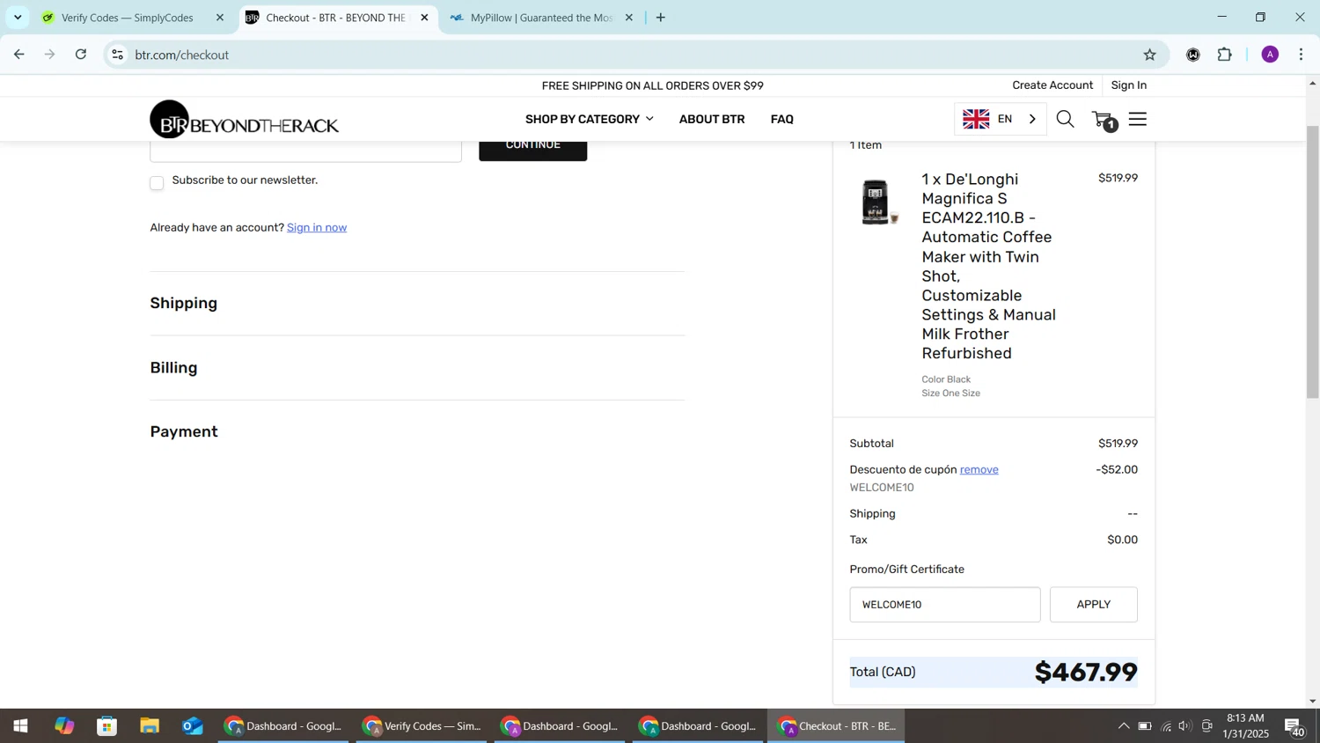Click the Sign In link in the header

[1128, 85]
